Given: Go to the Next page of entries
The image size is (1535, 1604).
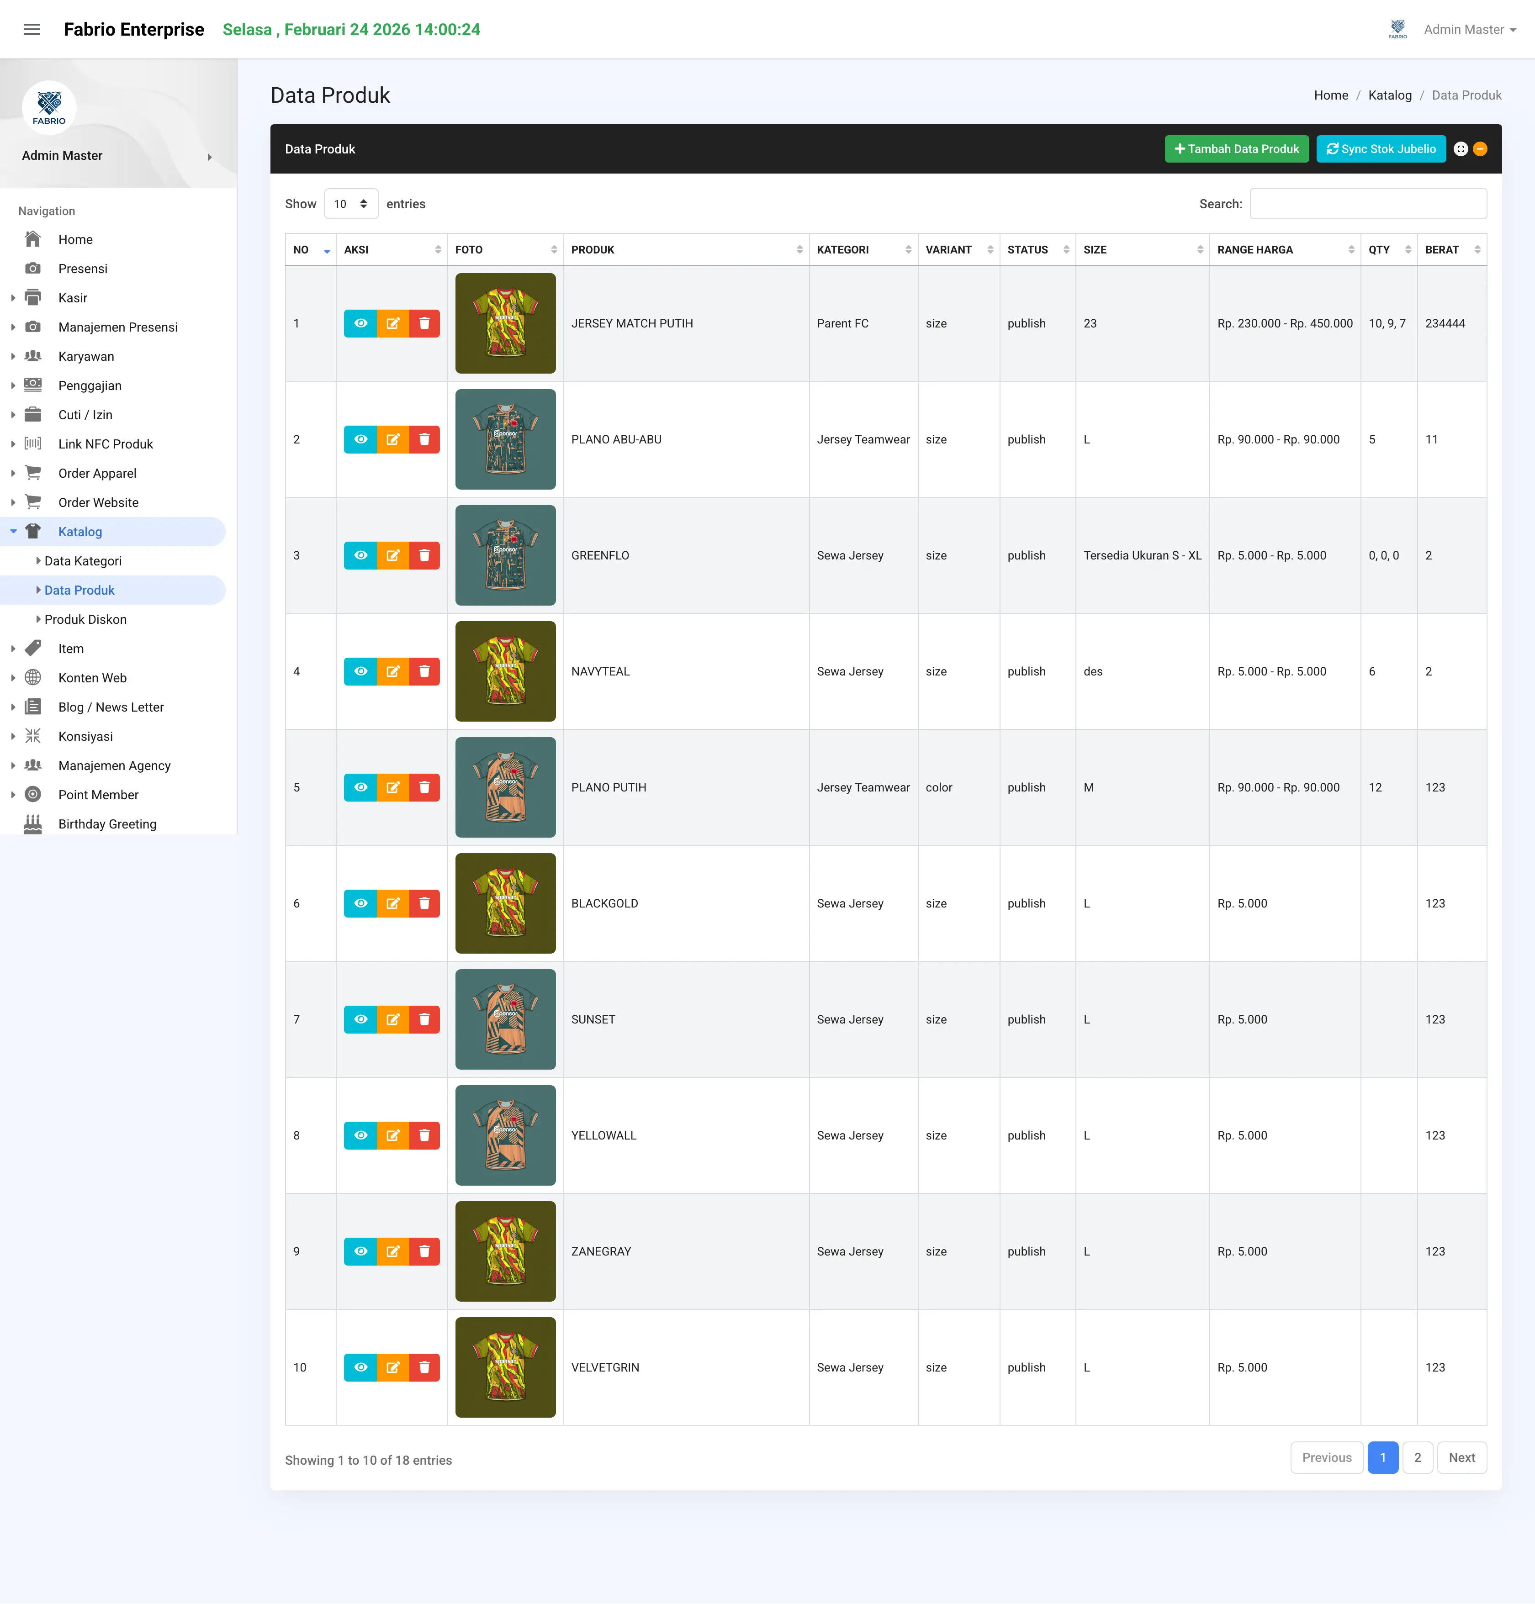Looking at the screenshot, I should point(1461,1457).
